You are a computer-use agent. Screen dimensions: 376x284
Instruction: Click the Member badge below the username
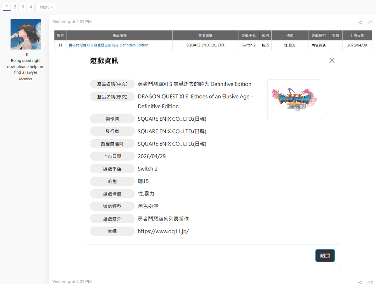tap(26, 79)
